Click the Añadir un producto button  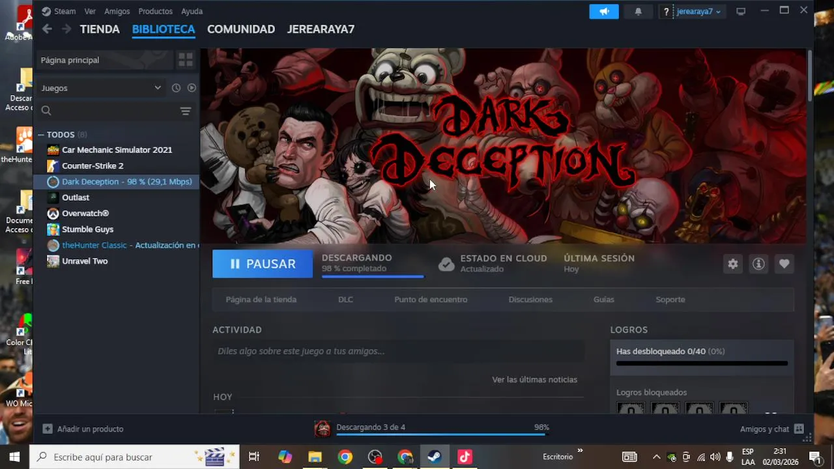click(83, 429)
